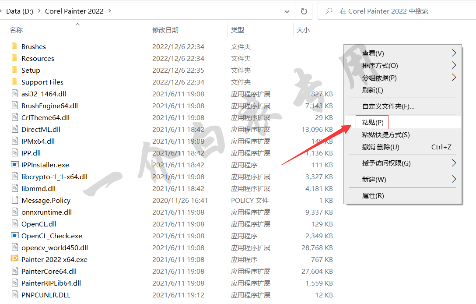Click the BrushEngine64.dll file icon
Screen dimensions: 476x304
pos(14,106)
